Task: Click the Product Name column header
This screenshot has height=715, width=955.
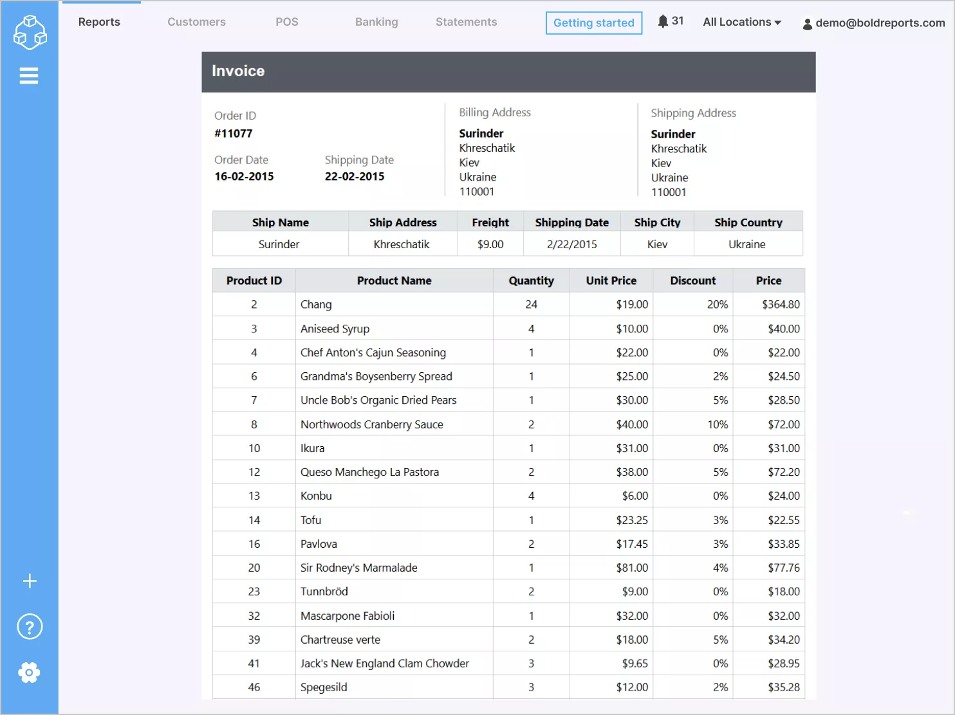Action: coord(394,281)
